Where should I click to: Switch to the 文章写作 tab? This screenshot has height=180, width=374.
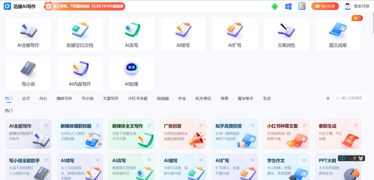(111, 98)
